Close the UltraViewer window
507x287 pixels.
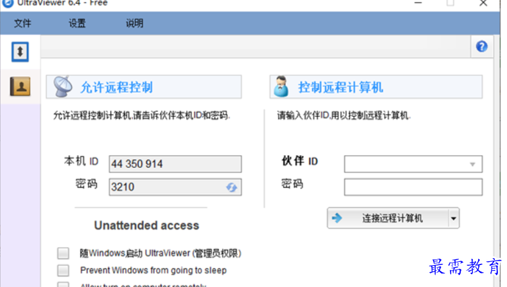click(x=483, y=3)
